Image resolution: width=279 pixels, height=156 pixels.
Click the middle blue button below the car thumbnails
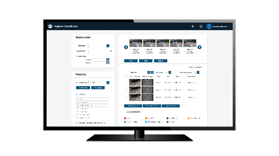(146, 61)
